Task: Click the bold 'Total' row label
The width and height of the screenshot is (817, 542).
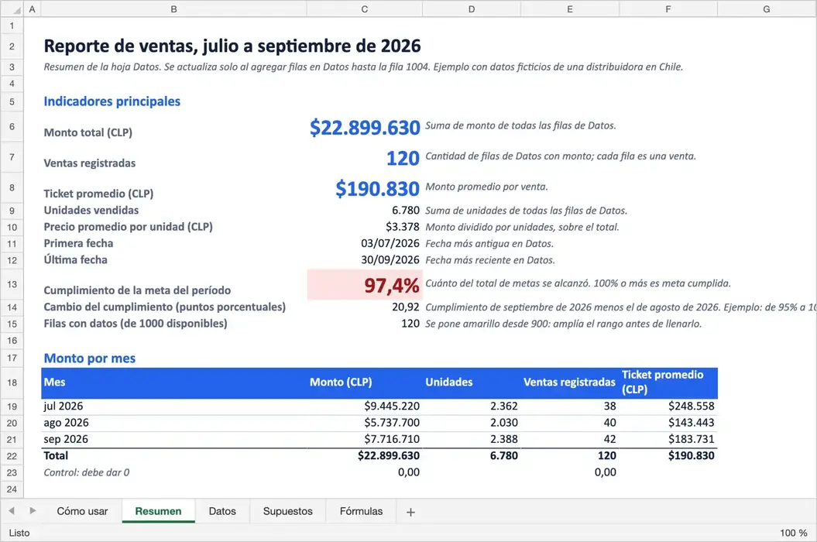Action: tap(56, 455)
